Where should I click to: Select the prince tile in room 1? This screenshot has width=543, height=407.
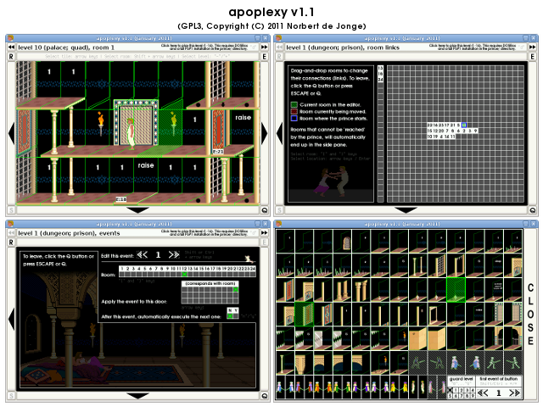131,134
